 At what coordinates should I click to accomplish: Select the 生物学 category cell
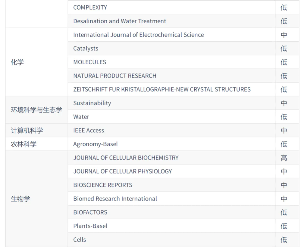click(20, 199)
